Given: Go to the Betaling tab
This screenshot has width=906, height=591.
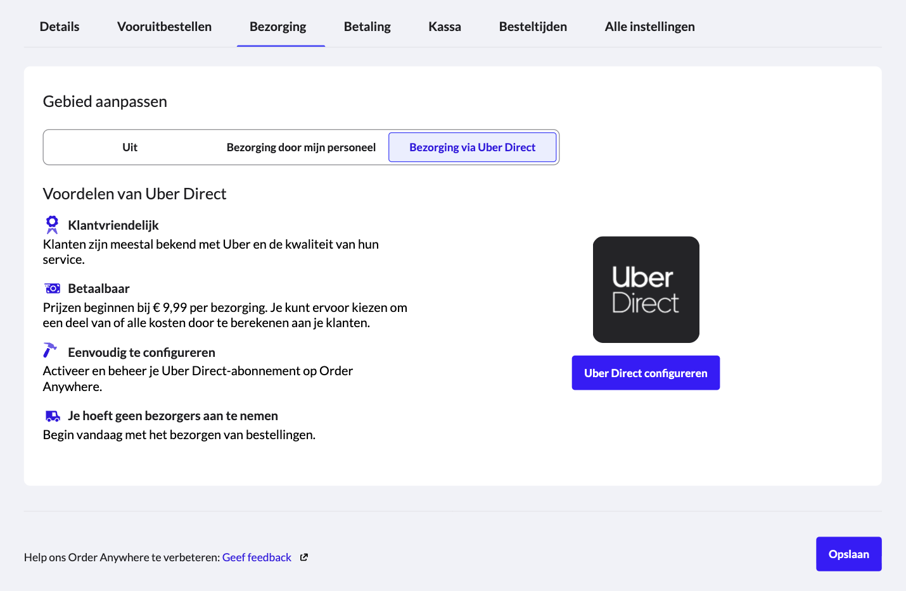Looking at the screenshot, I should [x=367, y=27].
